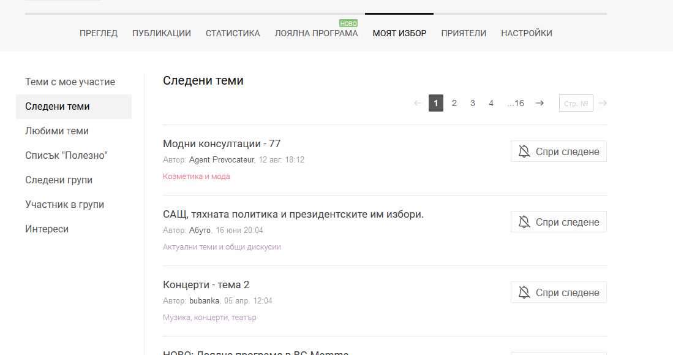
Task: Open the НАСТРОЙКИ tab
Action: 527,33
